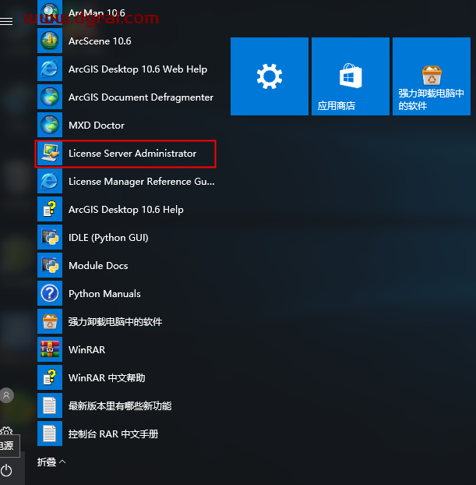Open the 应用商店 store tile
The width and height of the screenshot is (476, 485).
(350, 76)
